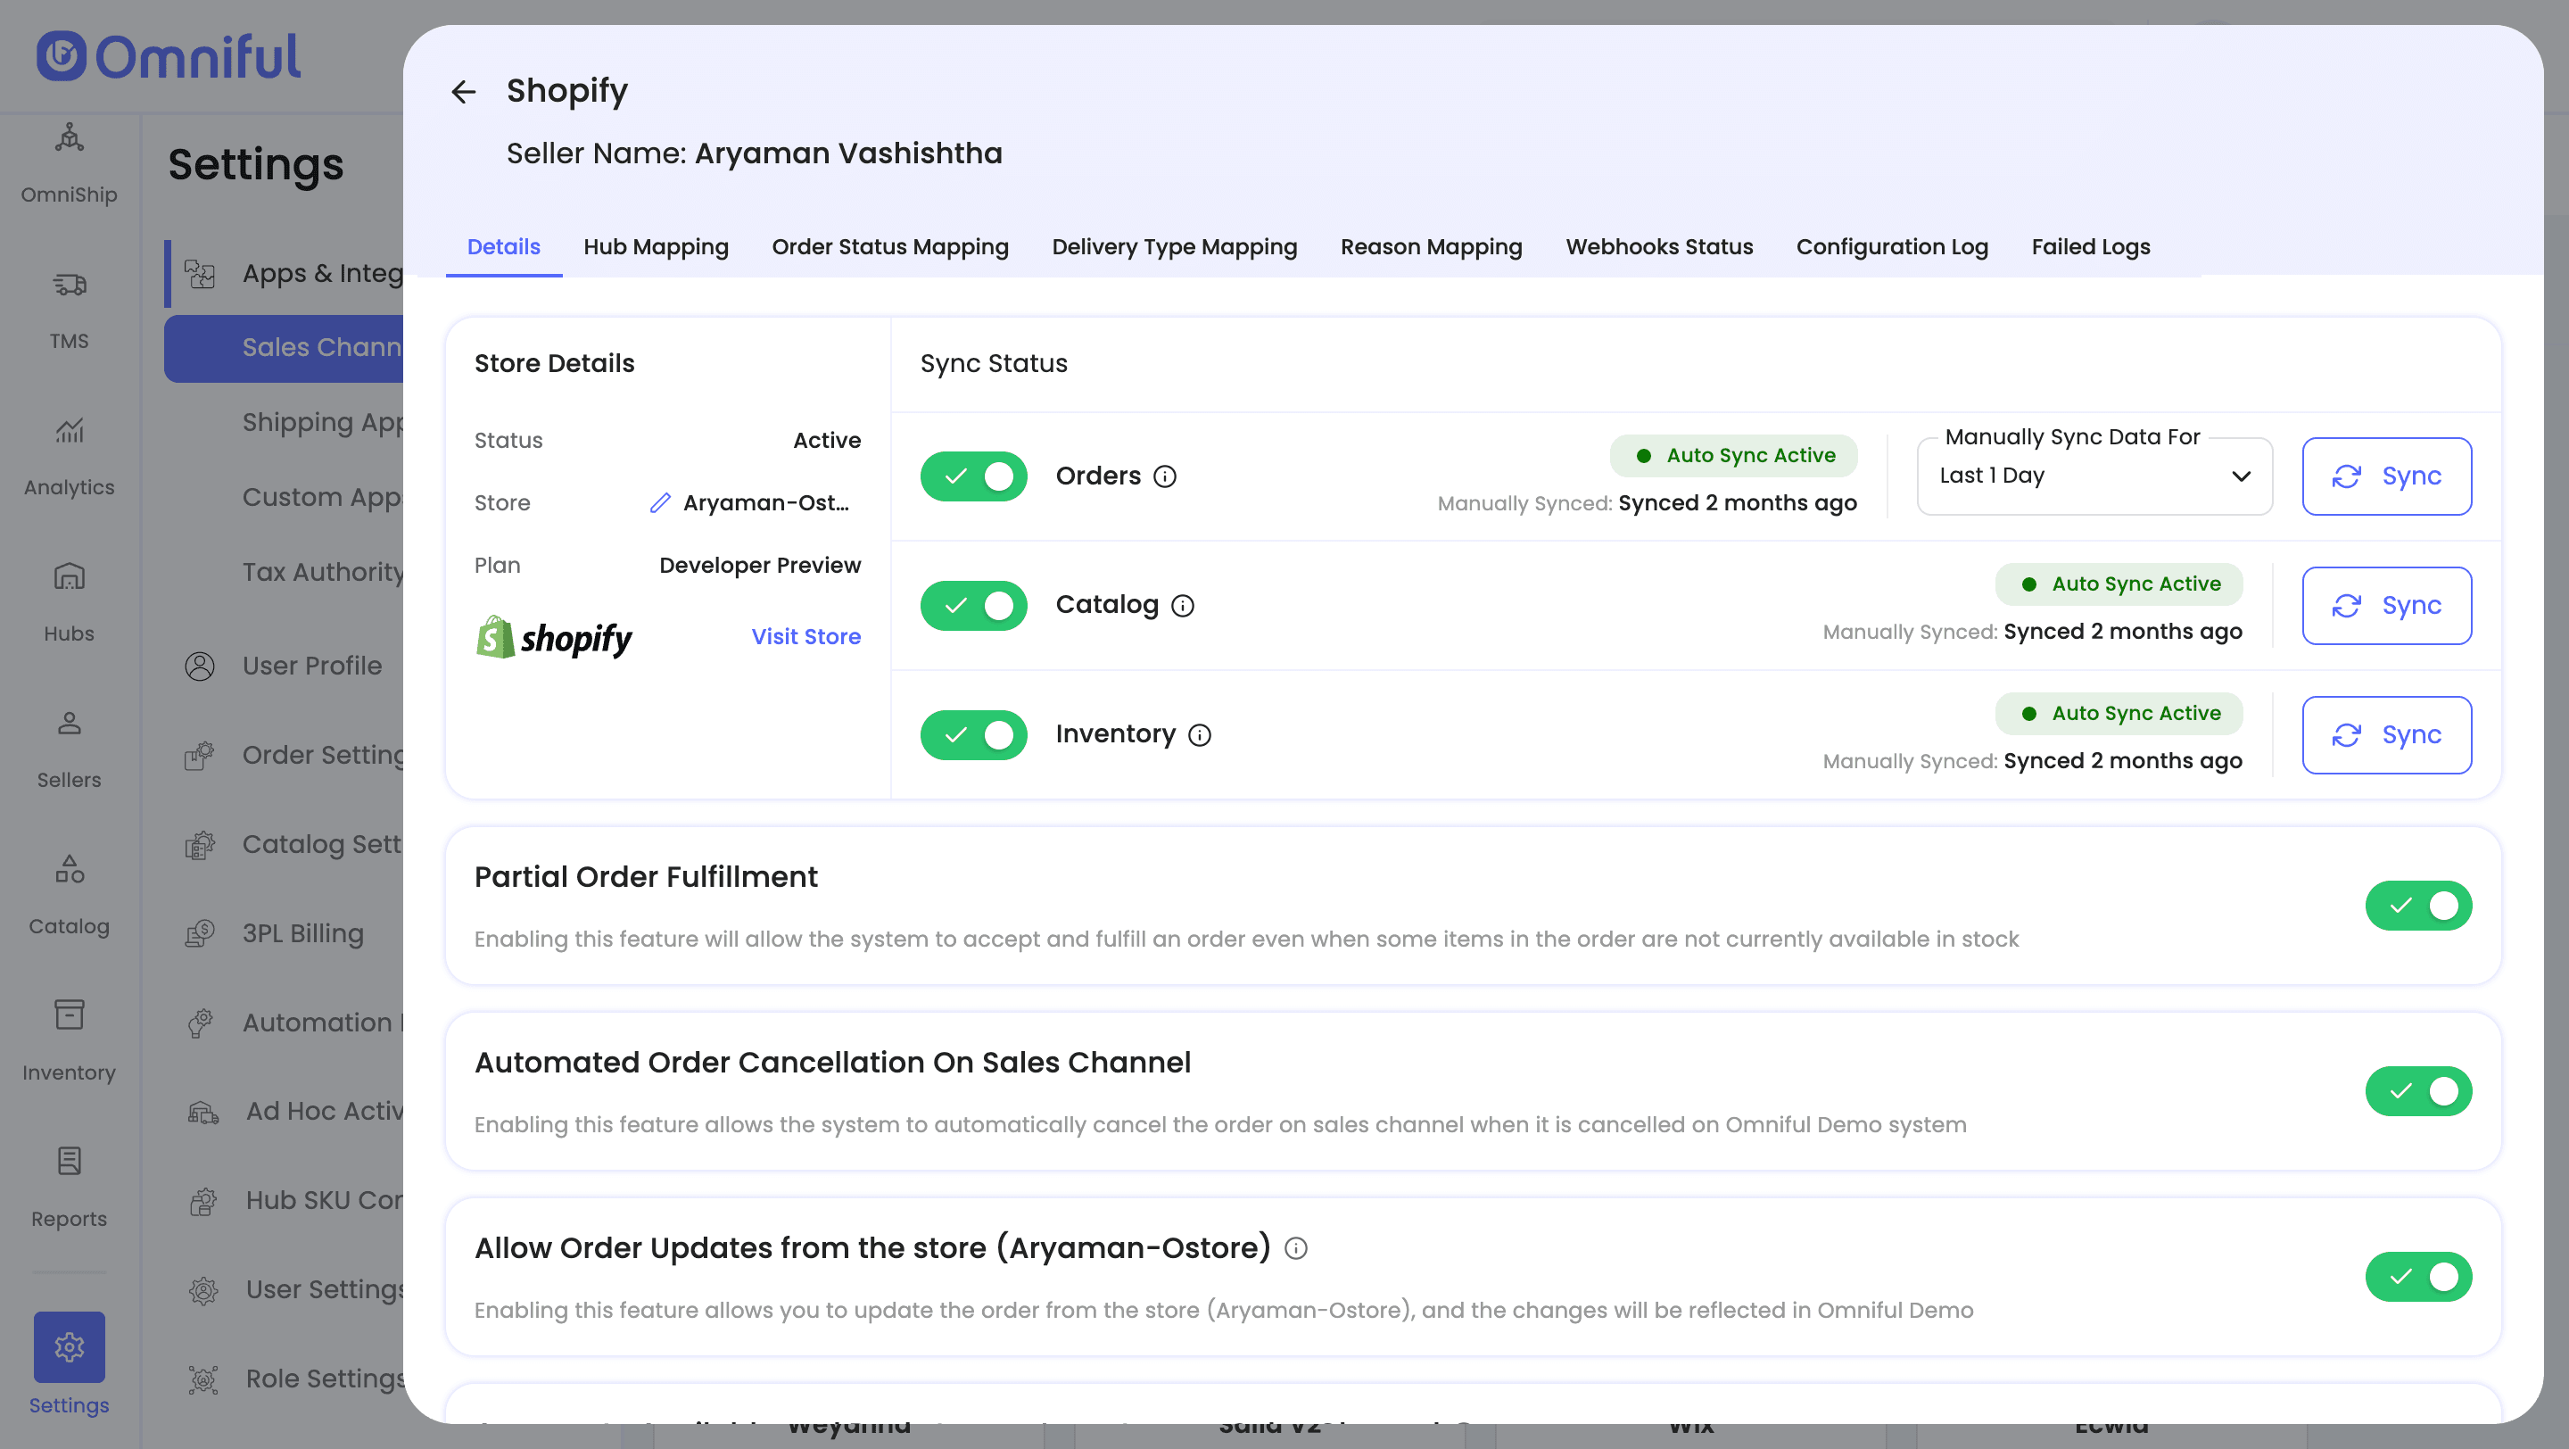Click the info icon beside Catalog
The image size is (2569, 1449).
[1183, 605]
